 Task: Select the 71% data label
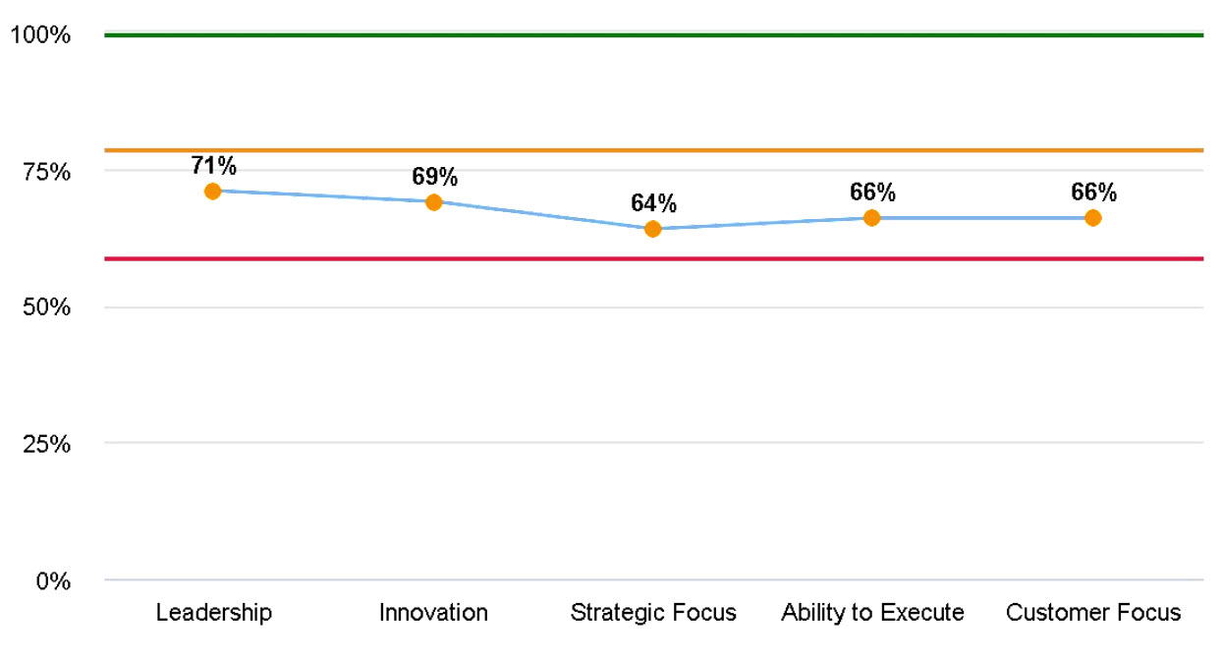point(214,165)
